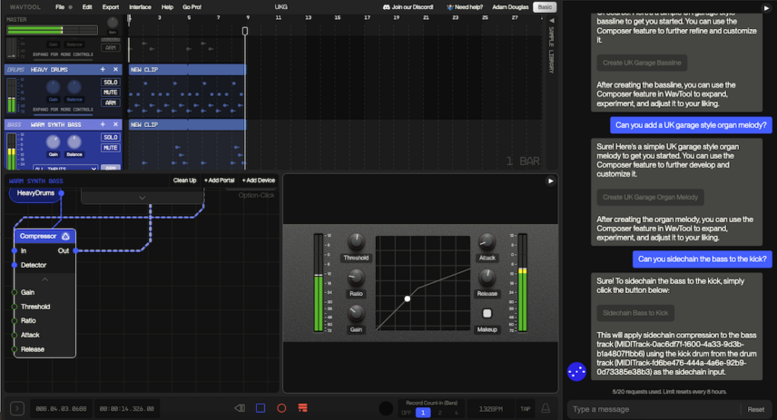This screenshot has width=777, height=420.
Task: Solo the Warm Synth Bass track
Action: 110,137
